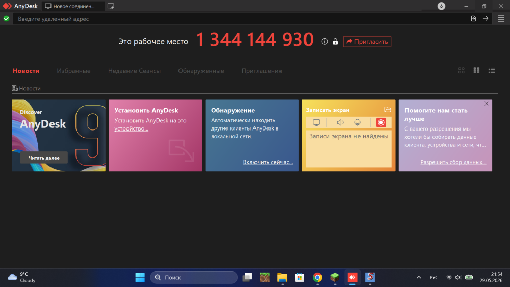Select the Избранные tab
The image size is (510, 287).
coord(73,71)
